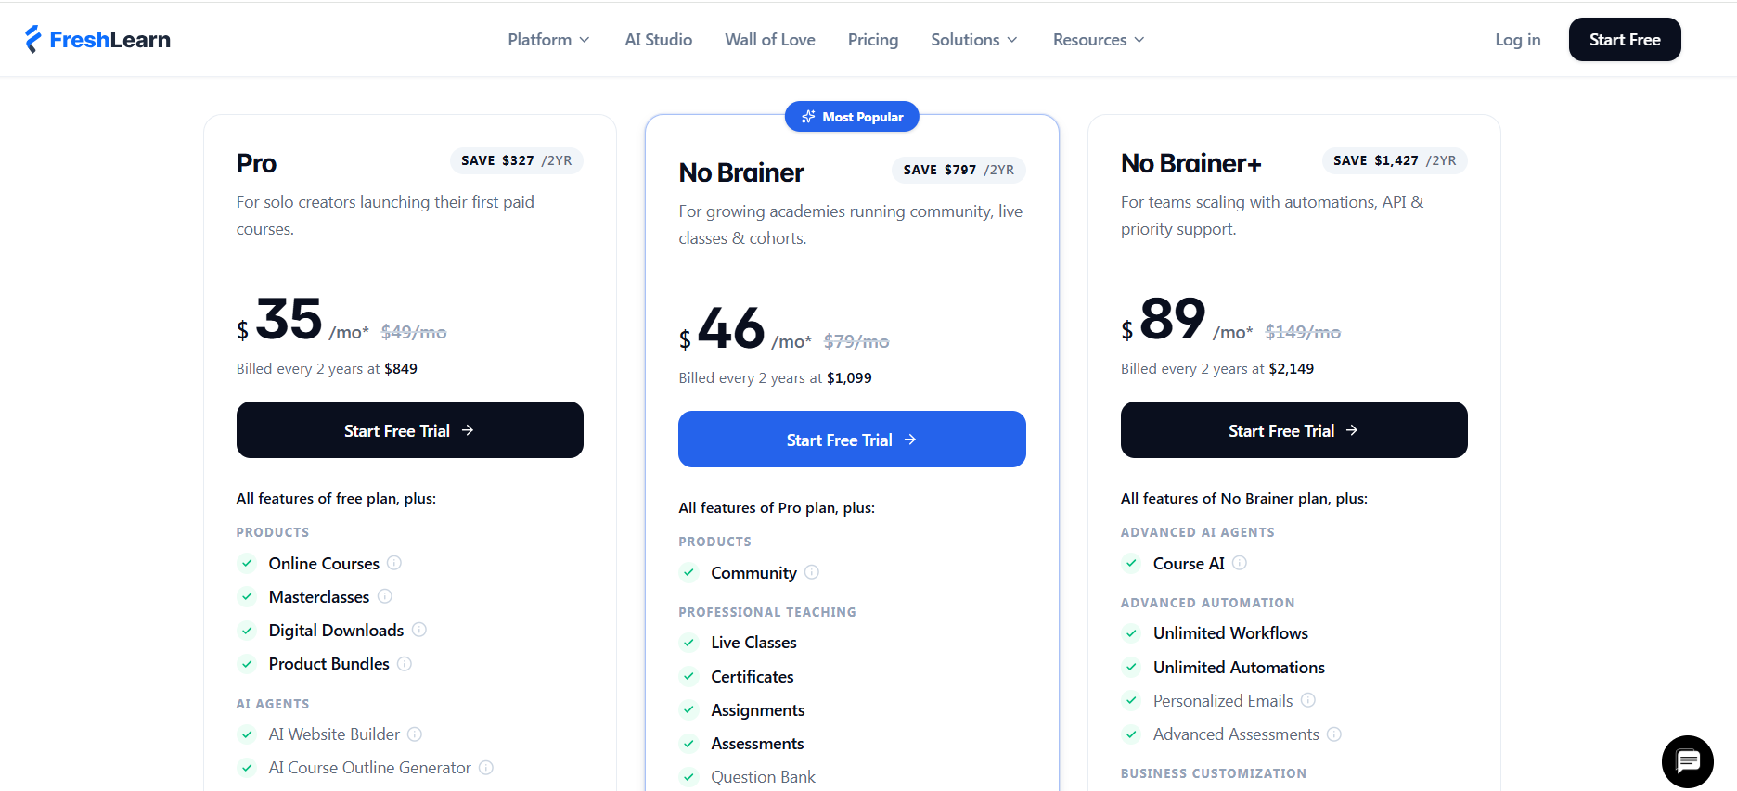The image size is (1737, 791).
Task: Click the SAVE $327 /2YR badge
Action: pos(517,160)
